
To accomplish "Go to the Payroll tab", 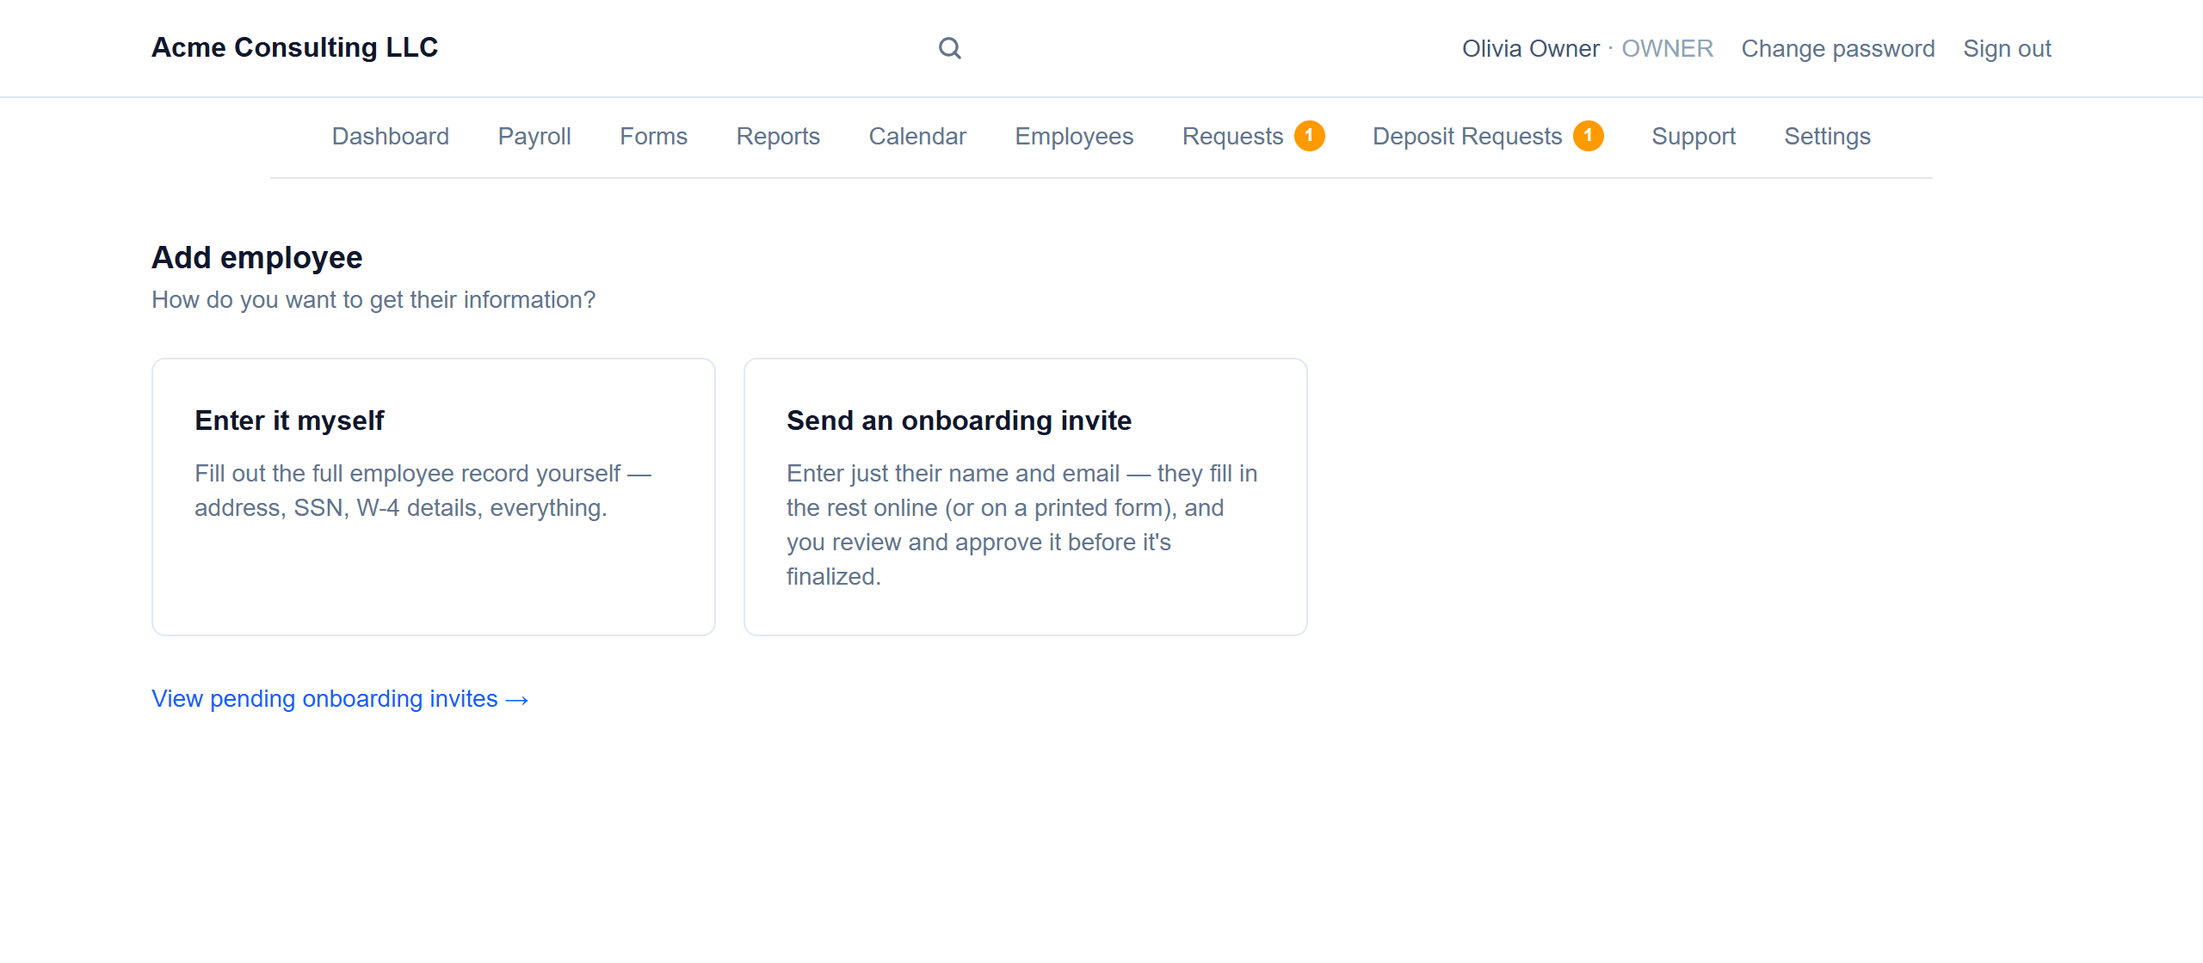I will [534, 136].
